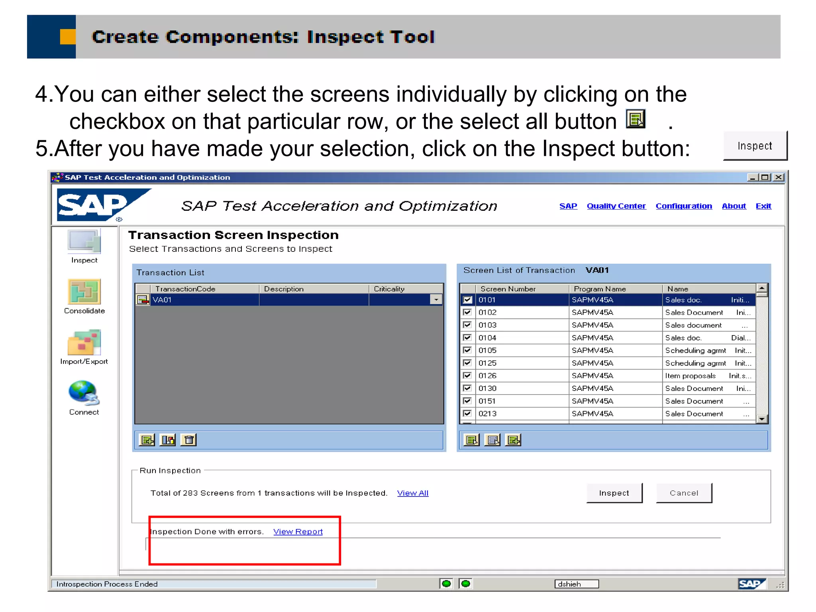Sort by Name column header in Screen List
This screenshot has width=816, height=612.
coord(709,289)
